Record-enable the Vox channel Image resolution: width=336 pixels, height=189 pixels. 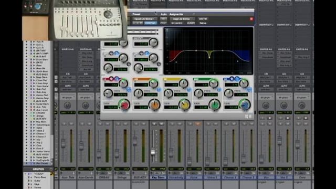pyautogui.click(x=270, y=118)
